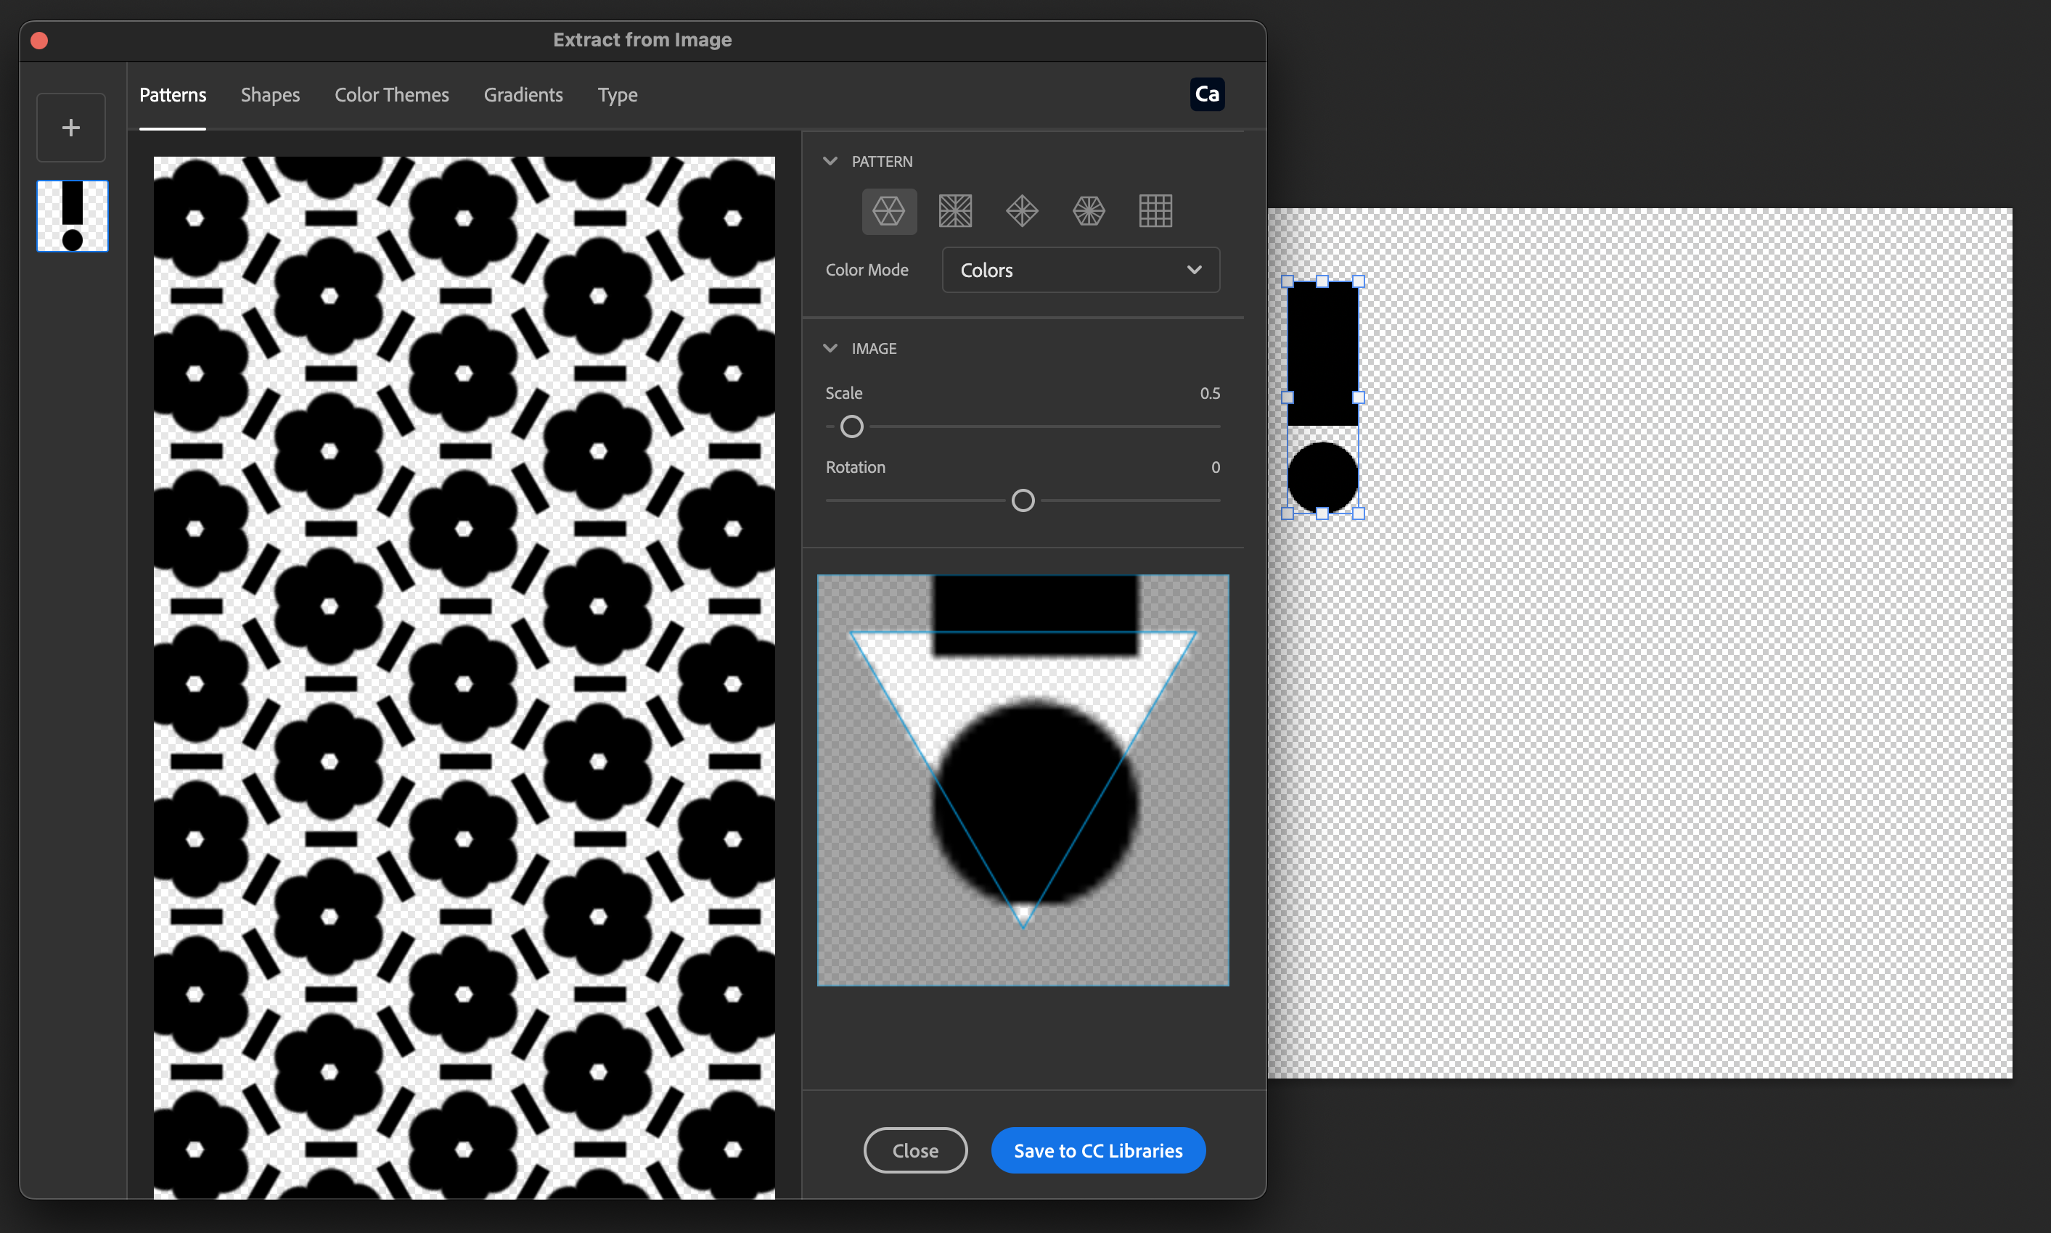This screenshot has height=1233, width=2051.
Task: Select the diamond pattern tile type
Action: click(1021, 210)
